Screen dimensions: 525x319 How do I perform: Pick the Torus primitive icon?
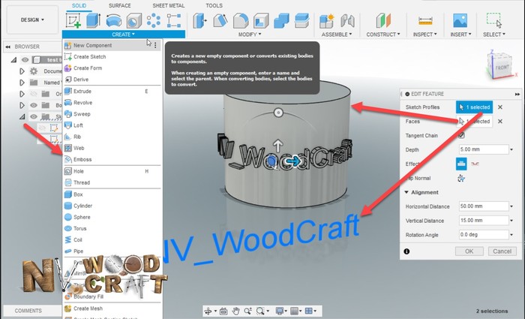coord(68,228)
